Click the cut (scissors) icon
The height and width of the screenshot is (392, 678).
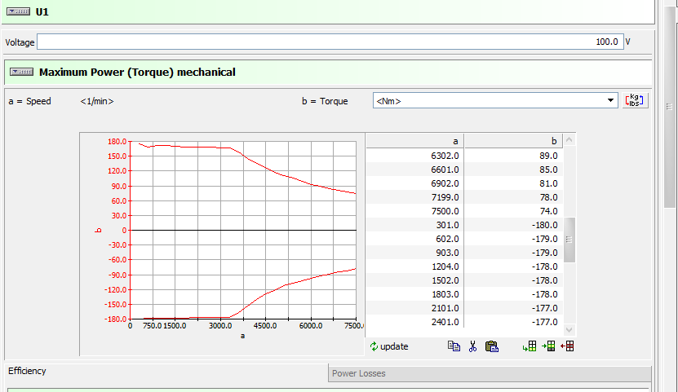(x=472, y=346)
